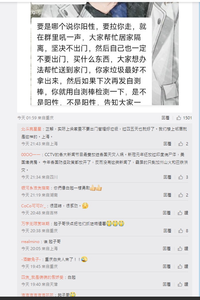Reply to 北斗亮星星's comment
200x300 pixels.
(x=167, y=144)
